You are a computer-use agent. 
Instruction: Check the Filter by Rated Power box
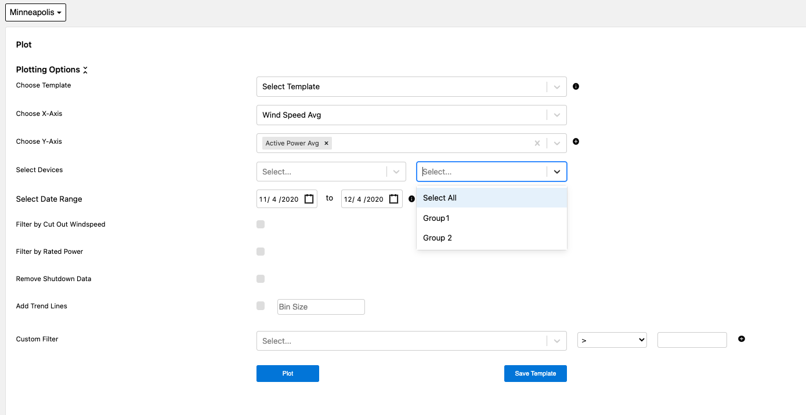pyautogui.click(x=261, y=252)
